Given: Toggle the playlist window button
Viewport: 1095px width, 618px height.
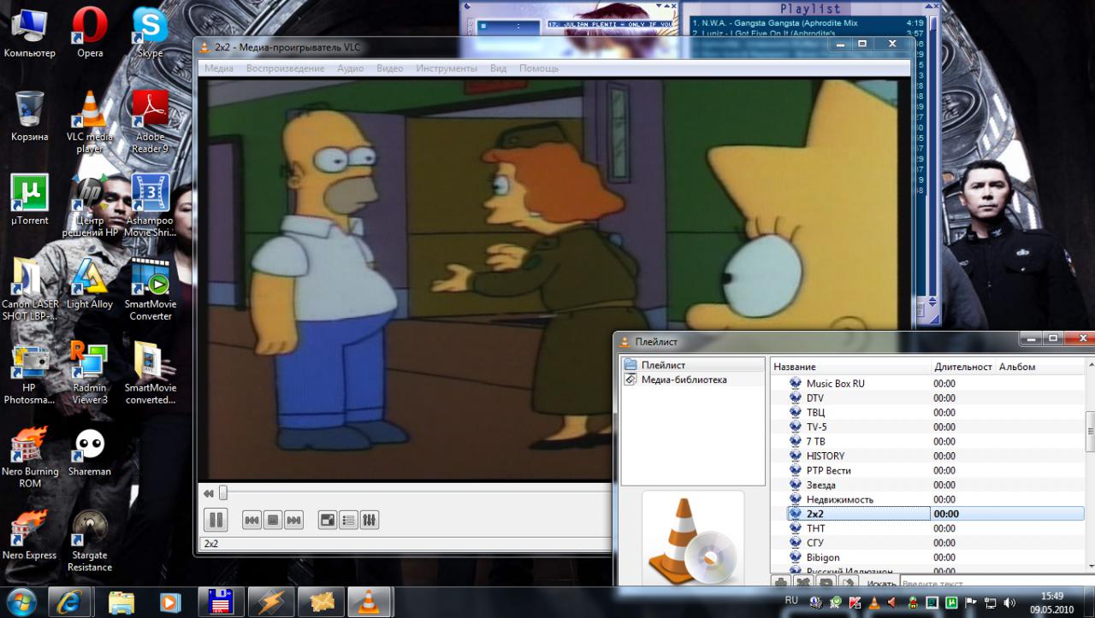Looking at the screenshot, I should [x=348, y=520].
